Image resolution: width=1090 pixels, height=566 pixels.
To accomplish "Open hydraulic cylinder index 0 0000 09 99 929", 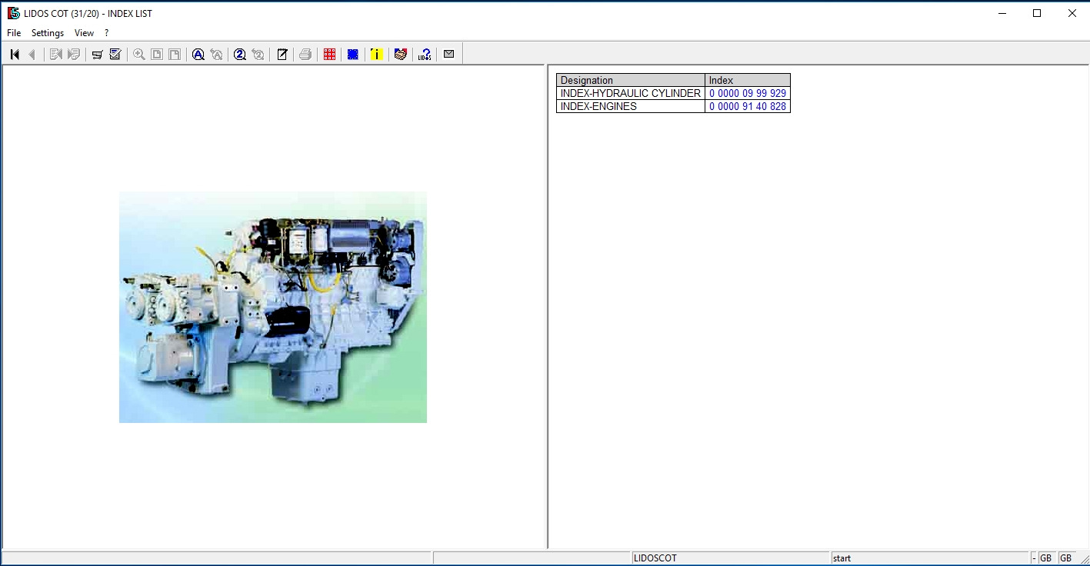I will (747, 94).
